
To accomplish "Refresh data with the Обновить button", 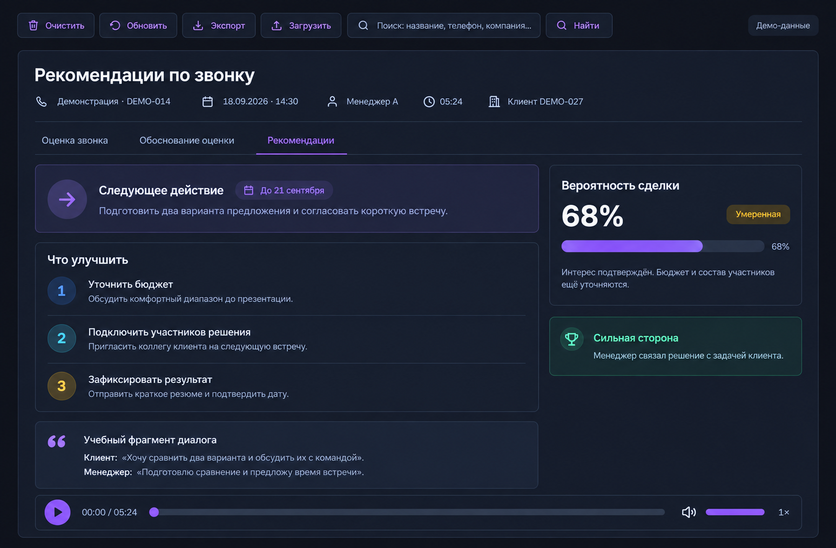I will (138, 25).
